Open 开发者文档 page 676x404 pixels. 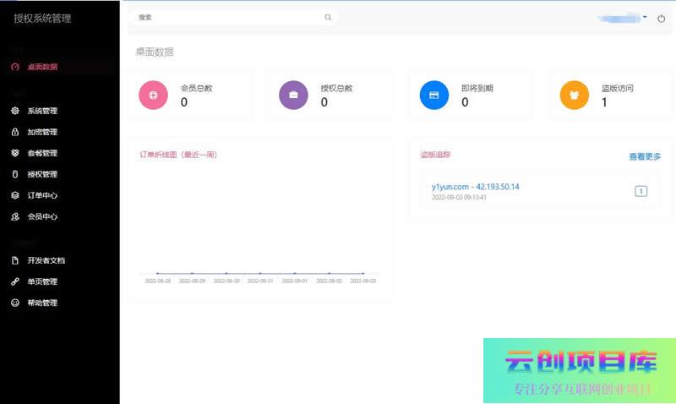46,260
